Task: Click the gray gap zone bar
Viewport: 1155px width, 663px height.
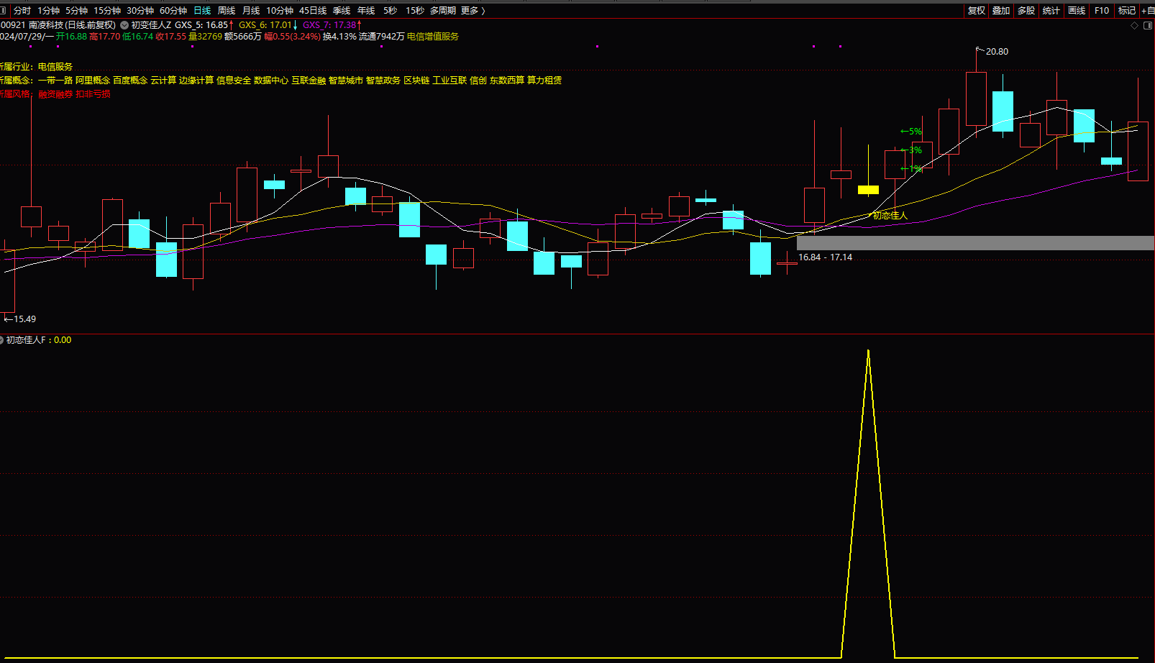Action: [x=975, y=243]
